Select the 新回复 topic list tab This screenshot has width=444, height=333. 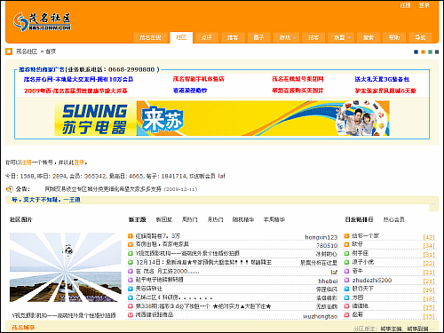[164, 219]
